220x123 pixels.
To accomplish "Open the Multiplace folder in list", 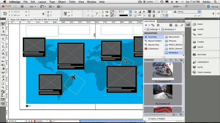I will (x=173, y=53).
